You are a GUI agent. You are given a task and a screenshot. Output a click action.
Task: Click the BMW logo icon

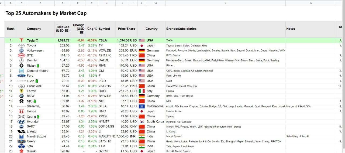tap(22, 96)
